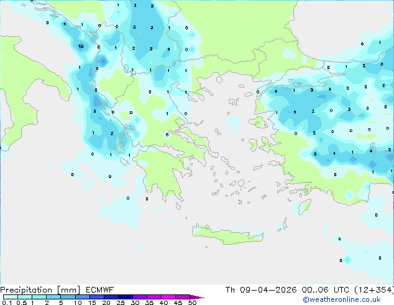The width and height of the screenshot is (394, 305).
Task: Click the '(12+354)' forecast offset text
Action: tap(374, 290)
